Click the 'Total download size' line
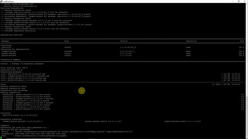Image resolution: width=248 pixels, height=139 pixels. 14,68
